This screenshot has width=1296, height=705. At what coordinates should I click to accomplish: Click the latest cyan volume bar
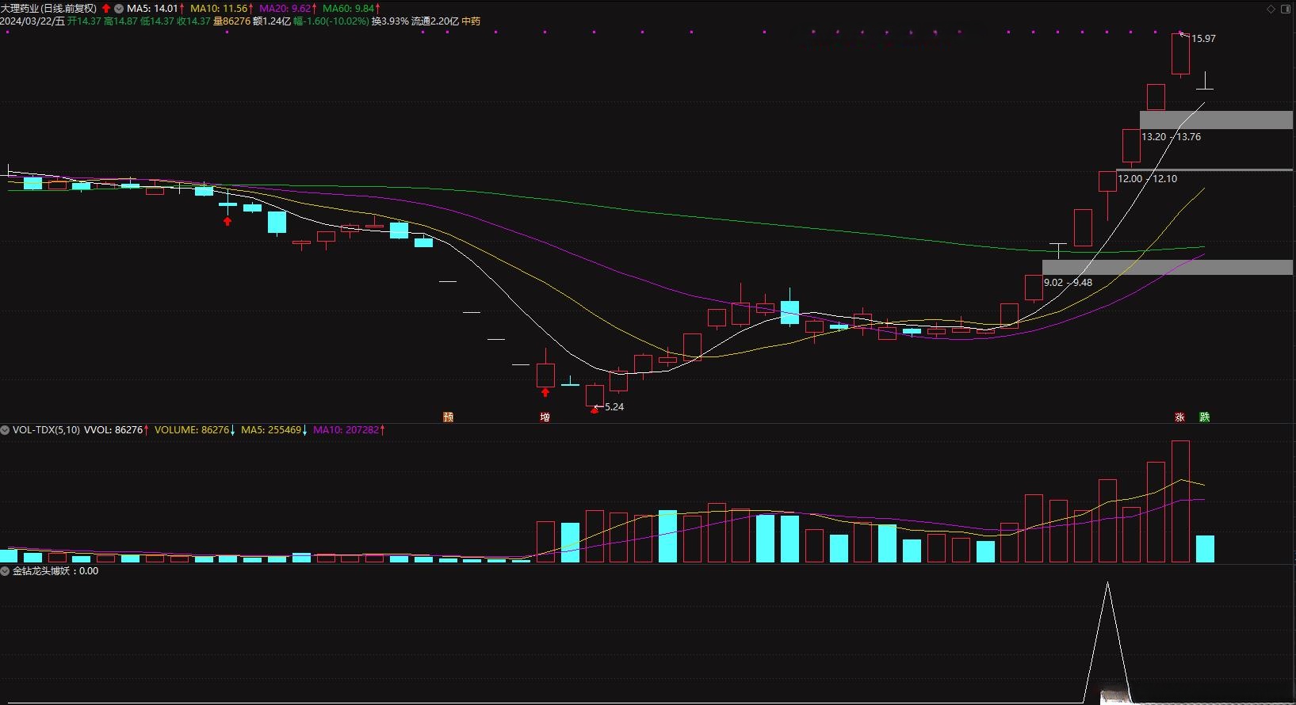pyautogui.click(x=1204, y=549)
